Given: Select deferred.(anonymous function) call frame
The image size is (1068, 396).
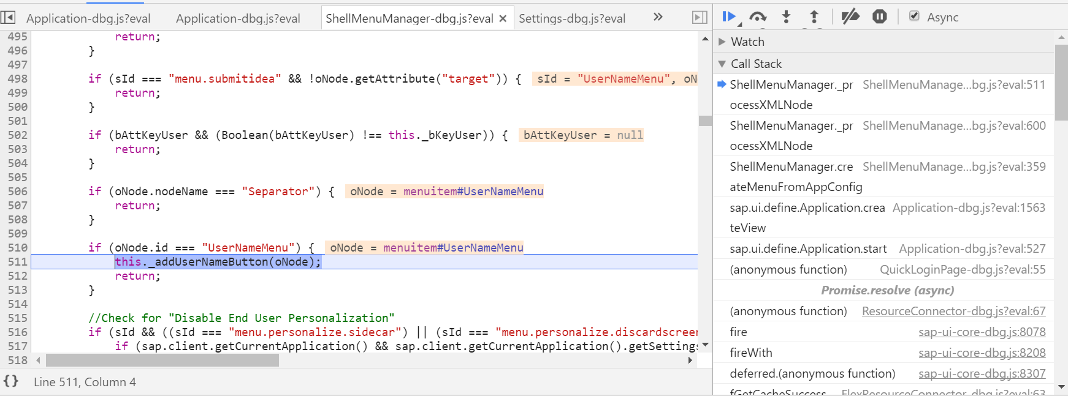Looking at the screenshot, I should (883, 373).
